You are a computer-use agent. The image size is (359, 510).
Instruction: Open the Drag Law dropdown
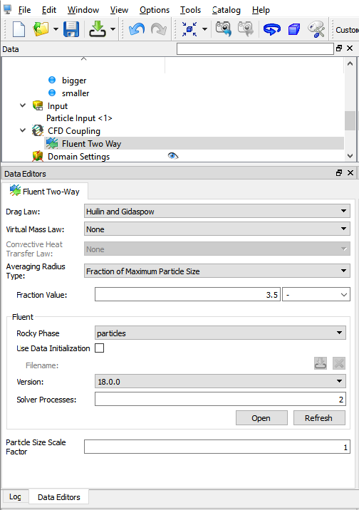click(x=217, y=211)
